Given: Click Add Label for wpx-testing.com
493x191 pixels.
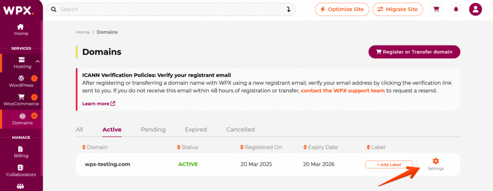Looking at the screenshot, I should point(389,164).
